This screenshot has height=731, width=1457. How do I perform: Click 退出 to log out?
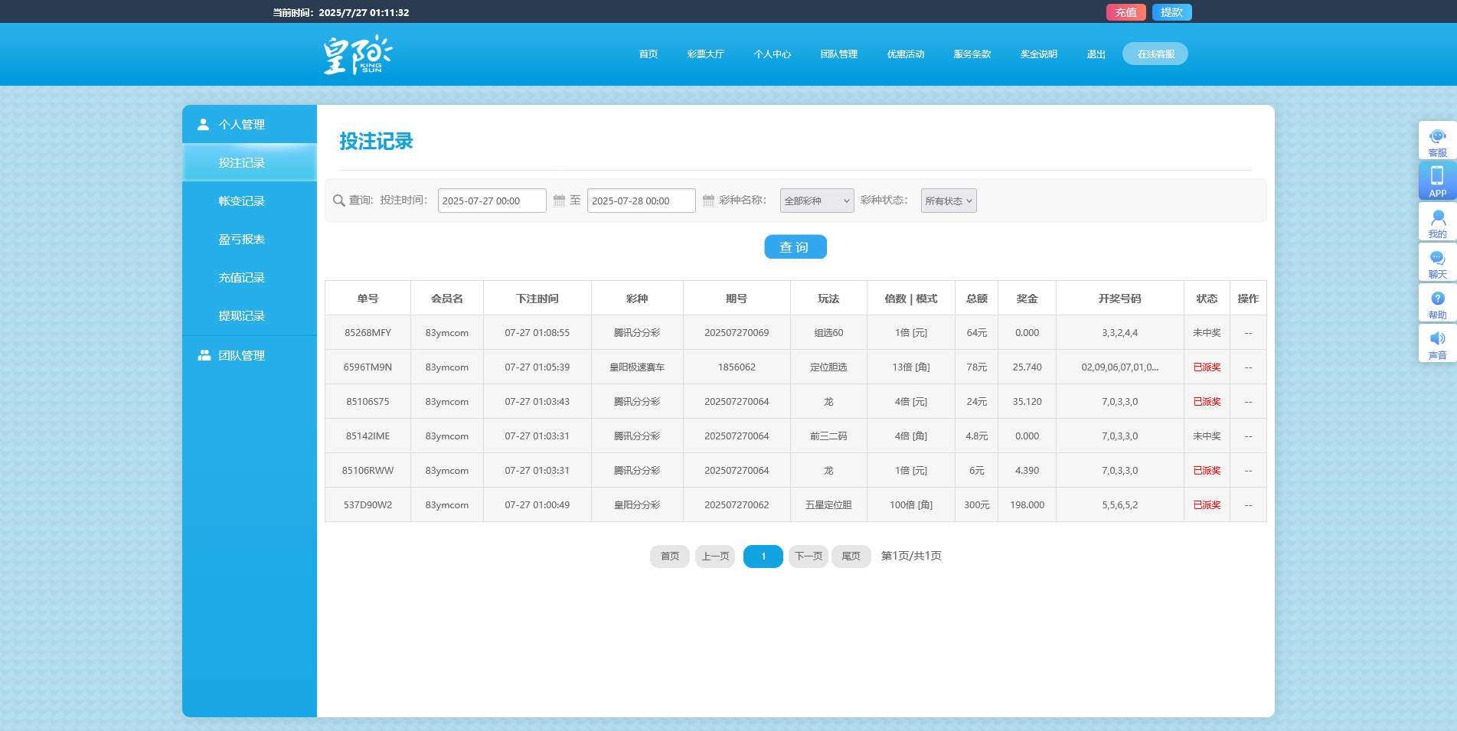(x=1096, y=54)
